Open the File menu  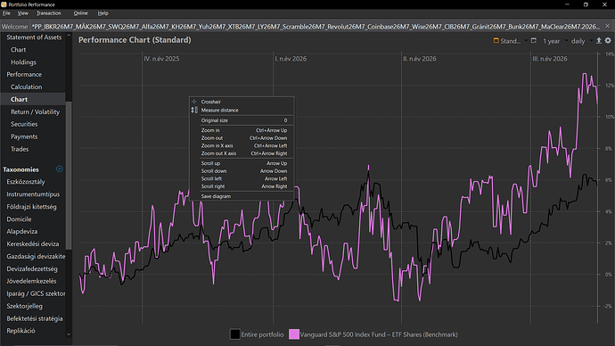(6, 13)
